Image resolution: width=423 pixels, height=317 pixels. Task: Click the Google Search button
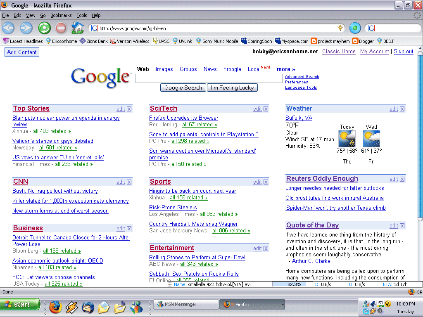click(183, 88)
